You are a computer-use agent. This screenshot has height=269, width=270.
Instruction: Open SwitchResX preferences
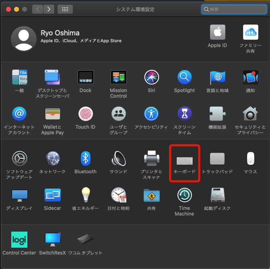coord(53,240)
